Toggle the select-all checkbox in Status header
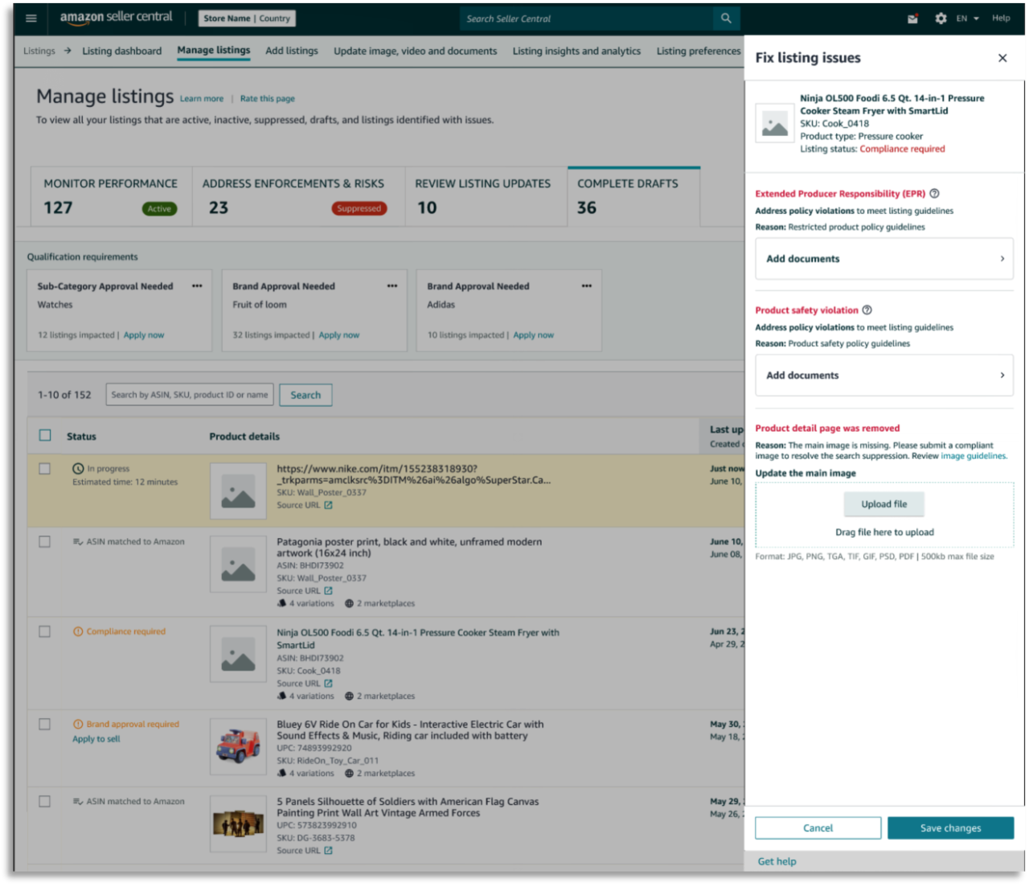Image resolution: width=1029 pixels, height=887 pixels. coord(45,436)
